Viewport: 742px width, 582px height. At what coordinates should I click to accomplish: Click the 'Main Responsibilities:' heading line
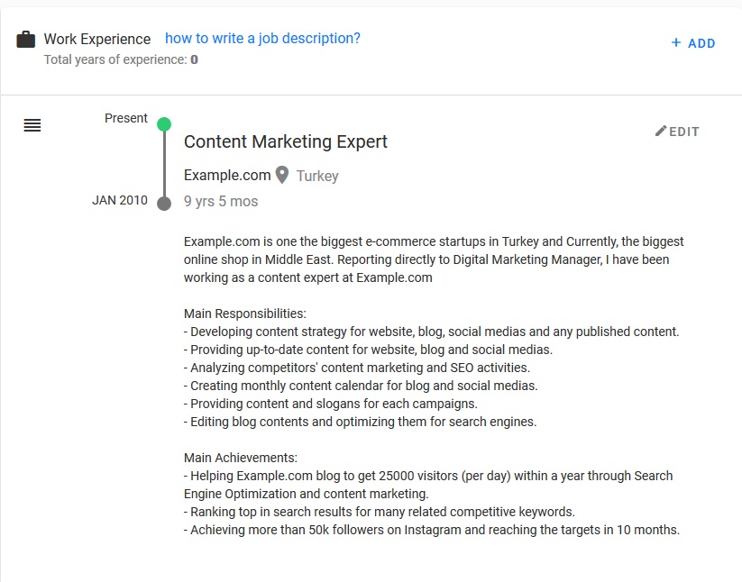click(245, 314)
